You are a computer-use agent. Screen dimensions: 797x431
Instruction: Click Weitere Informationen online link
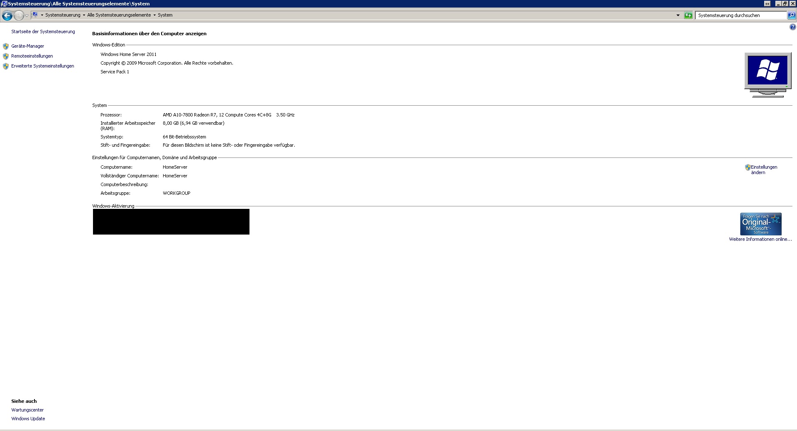pyautogui.click(x=760, y=240)
